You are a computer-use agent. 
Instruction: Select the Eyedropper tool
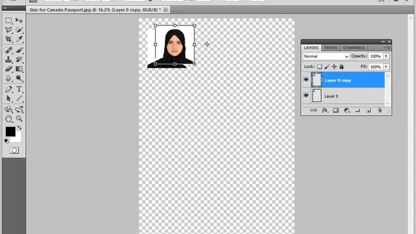tap(19, 39)
